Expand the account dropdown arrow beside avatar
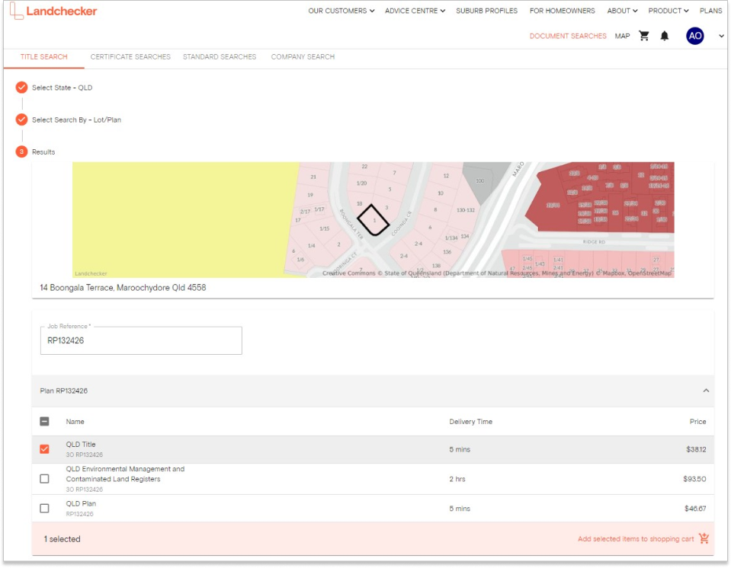Viewport: 731px width, 568px height. [x=721, y=36]
